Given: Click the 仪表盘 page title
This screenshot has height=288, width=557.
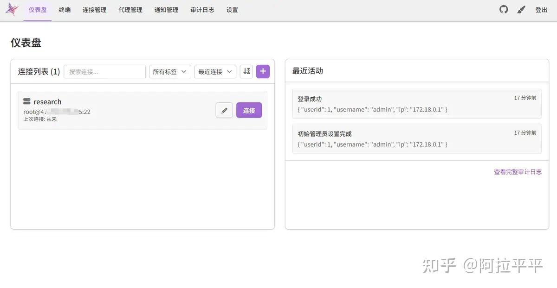Looking at the screenshot, I should [26, 43].
